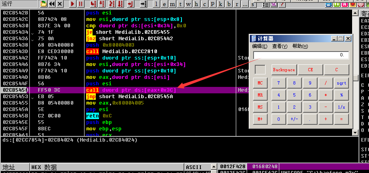Show executable modules via 'e' button
Image resolution: width=369 pixels, height=173 pixels.
pyautogui.click(x=165, y=4)
